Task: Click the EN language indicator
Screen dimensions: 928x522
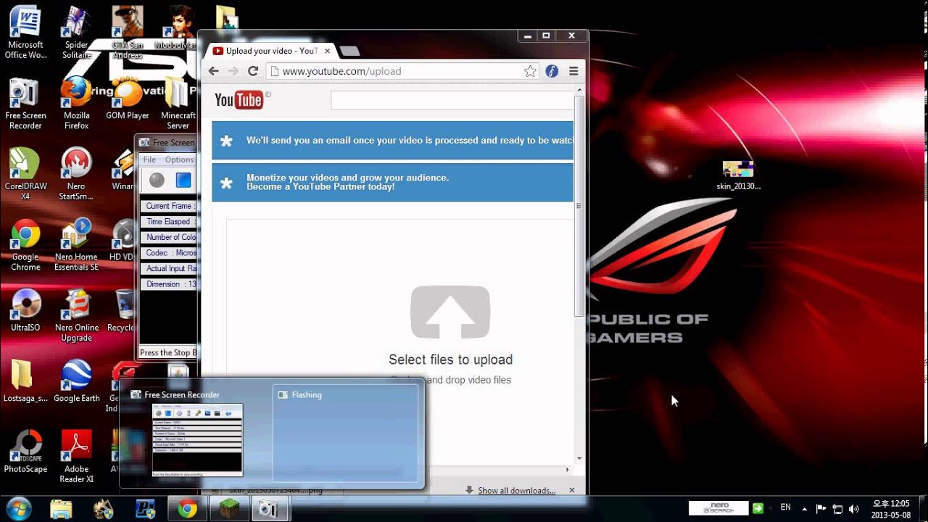Action: (785, 508)
